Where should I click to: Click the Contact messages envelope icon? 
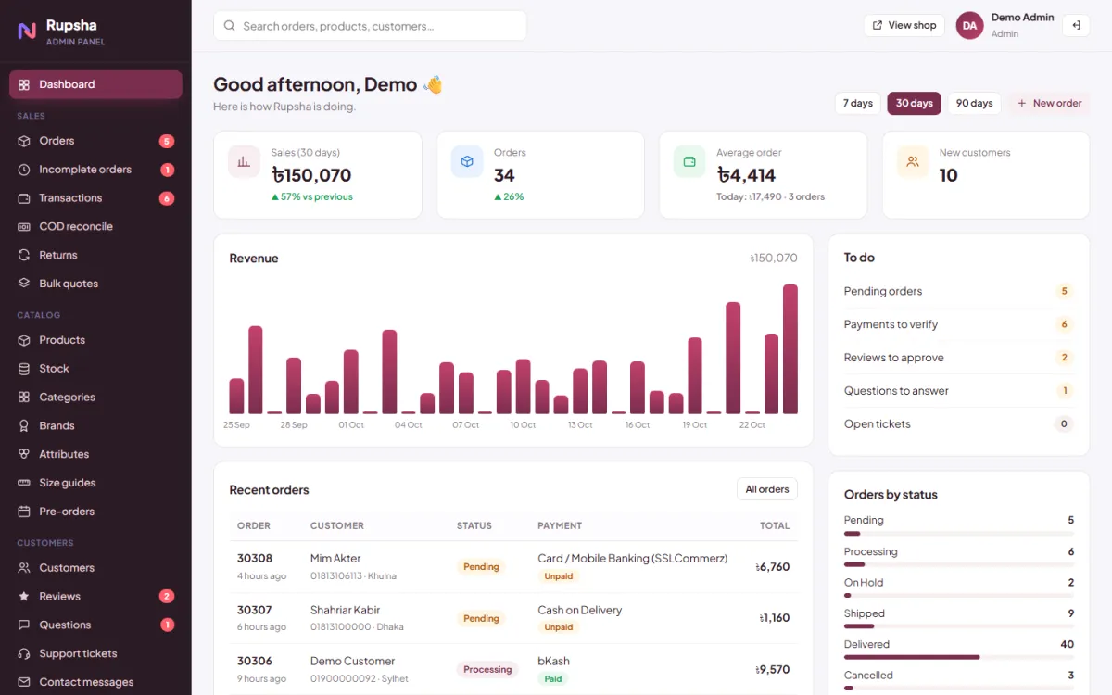[x=24, y=682]
